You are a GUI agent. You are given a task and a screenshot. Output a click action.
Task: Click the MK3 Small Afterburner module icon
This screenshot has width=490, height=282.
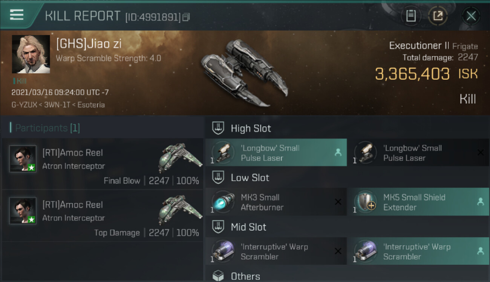[x=222, y=202]
